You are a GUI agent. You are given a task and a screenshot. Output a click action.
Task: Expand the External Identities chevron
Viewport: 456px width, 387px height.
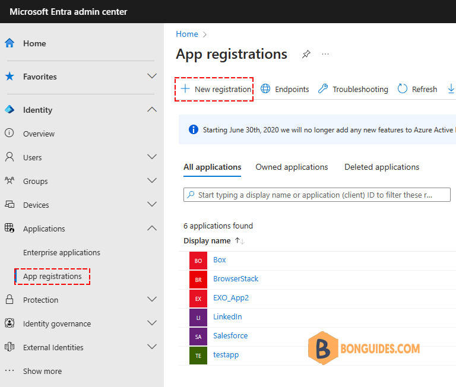152,347
